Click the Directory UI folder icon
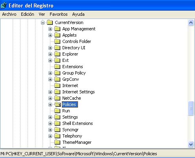Screen dimensions: 195x158 point(58,48)
